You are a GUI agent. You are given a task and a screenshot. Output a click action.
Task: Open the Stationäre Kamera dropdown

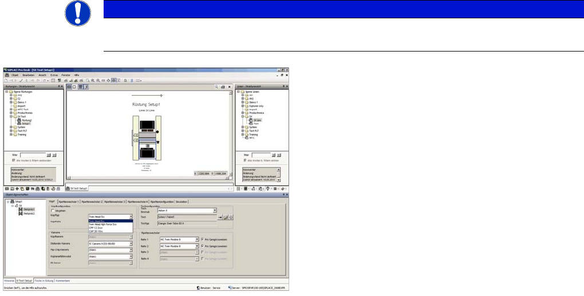(x=131, y=243)
